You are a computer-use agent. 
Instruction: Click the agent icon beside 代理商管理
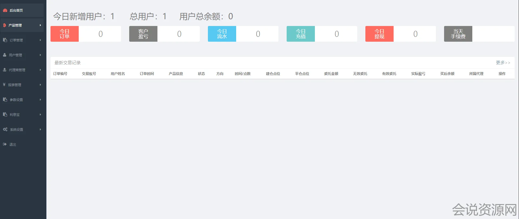coord(5,70)
